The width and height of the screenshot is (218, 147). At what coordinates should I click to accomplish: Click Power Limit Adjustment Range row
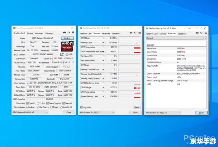point(176,80)
